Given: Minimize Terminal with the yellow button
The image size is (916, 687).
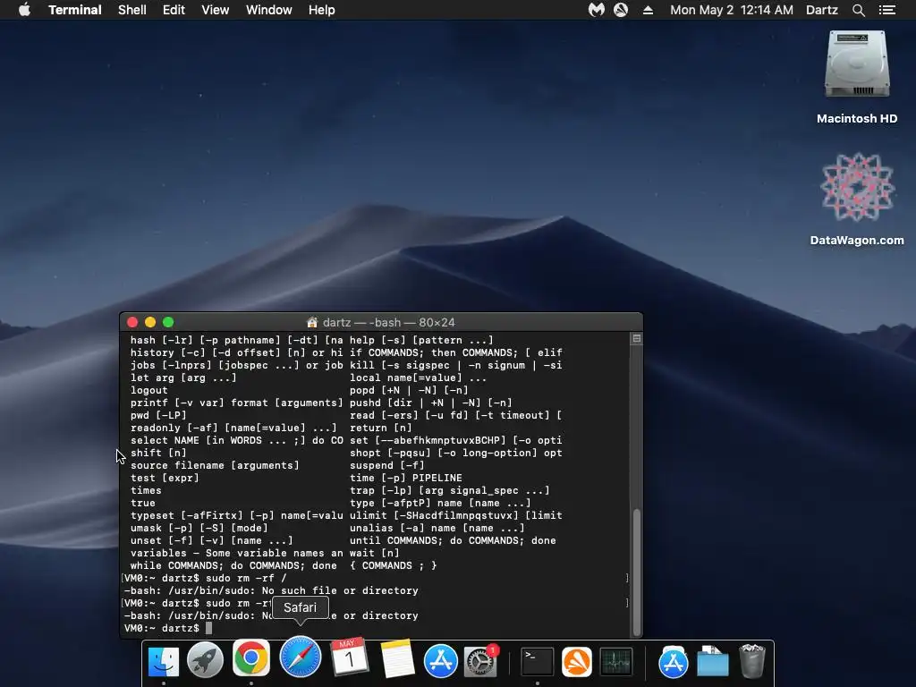Looking at the screenshot, I should [x=150, y=322].
